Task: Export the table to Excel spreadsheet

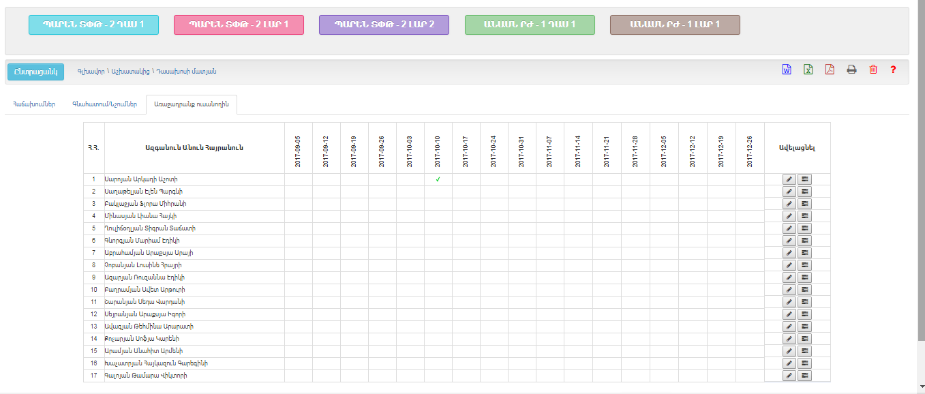Action: [808, 70]
